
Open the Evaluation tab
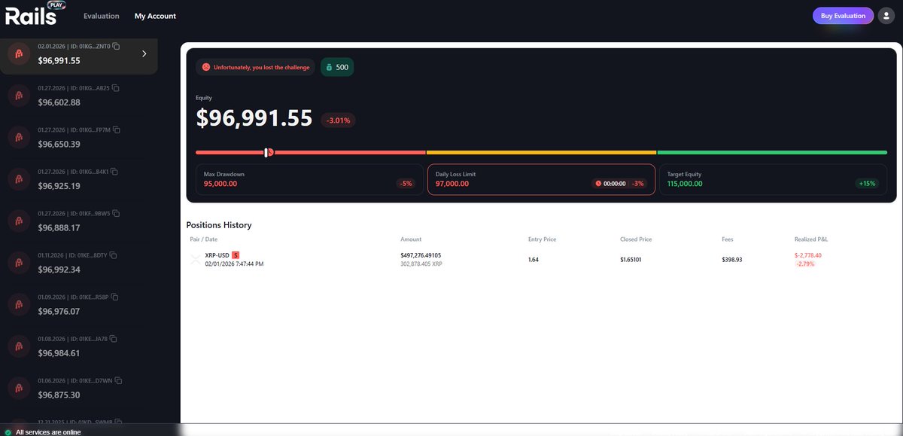102,16
